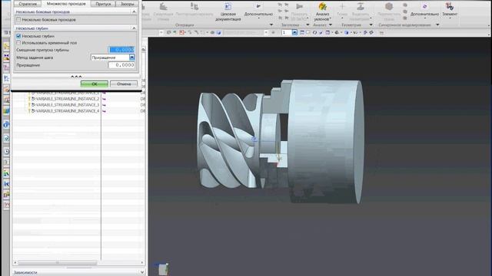Open Дополнительно menu in Операции group
492x276 pixels.
click(x=258, y=11)
